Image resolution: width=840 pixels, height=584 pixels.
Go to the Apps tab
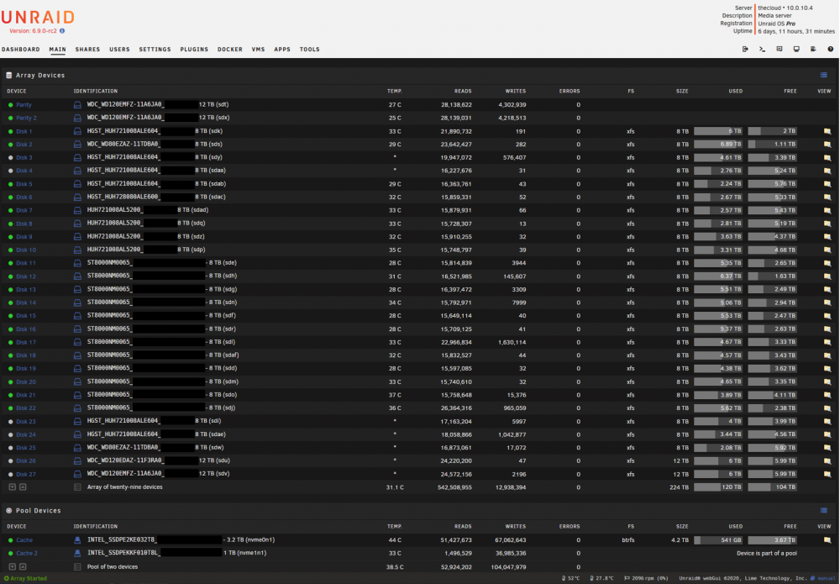(282, 50)
